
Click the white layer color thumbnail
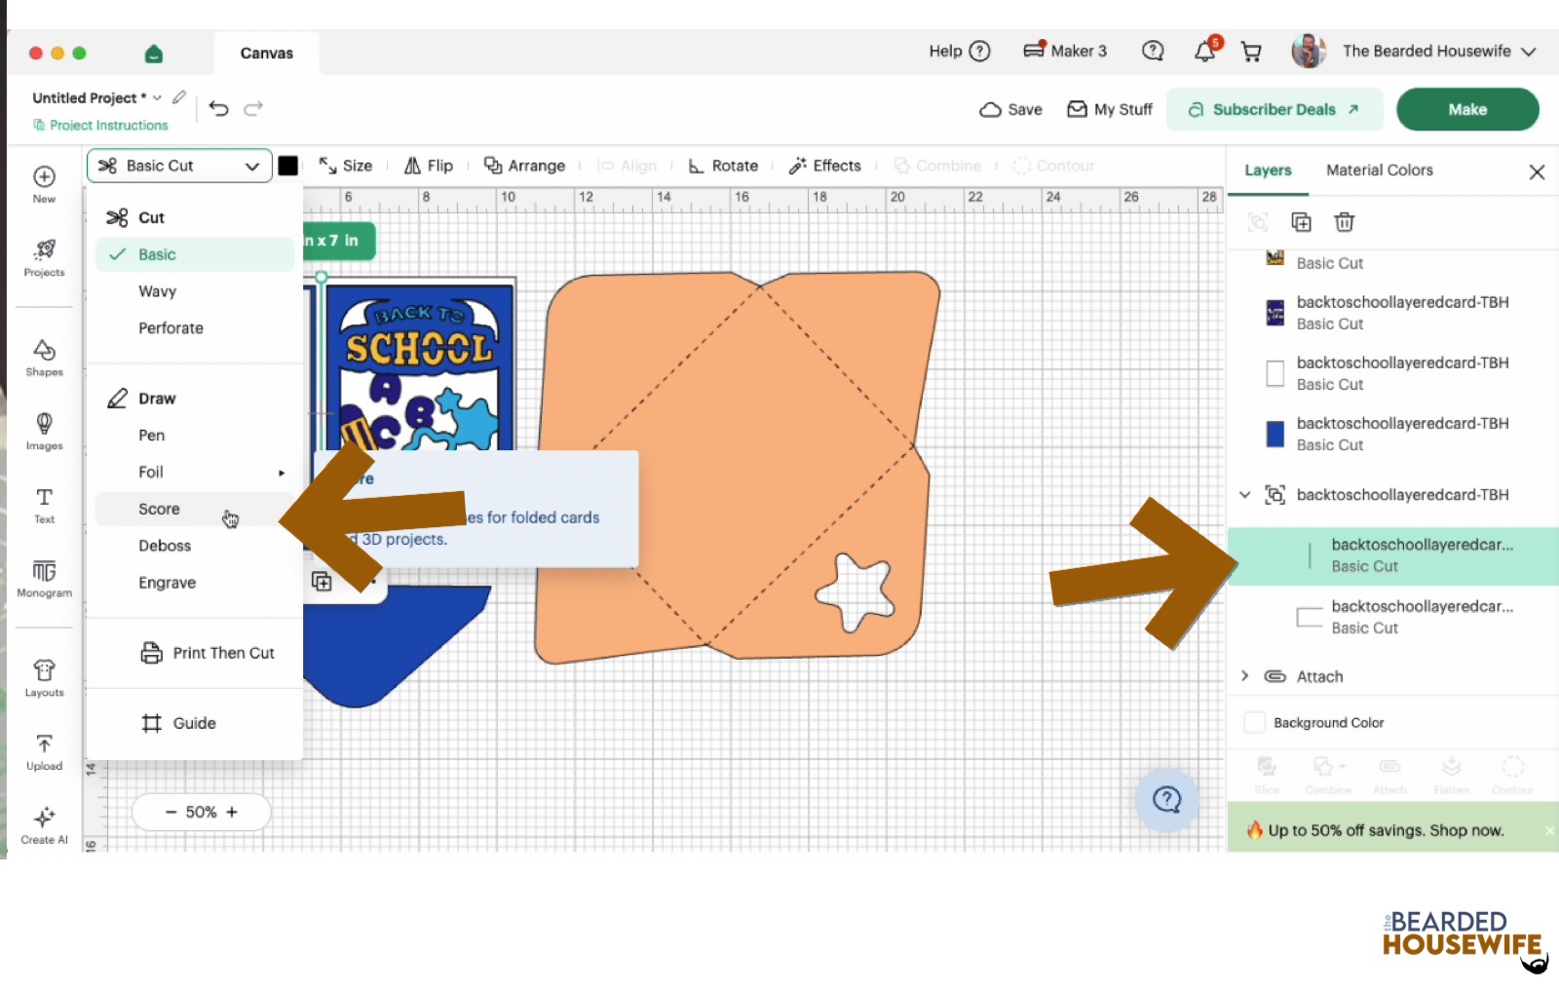click(x=1274, y=373)
